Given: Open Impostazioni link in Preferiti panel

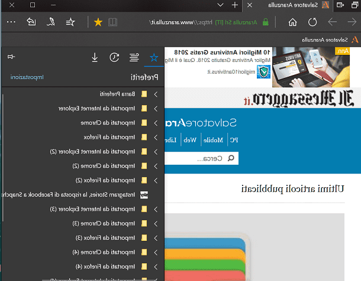Looking at the screenshot, I should [27, 77].
